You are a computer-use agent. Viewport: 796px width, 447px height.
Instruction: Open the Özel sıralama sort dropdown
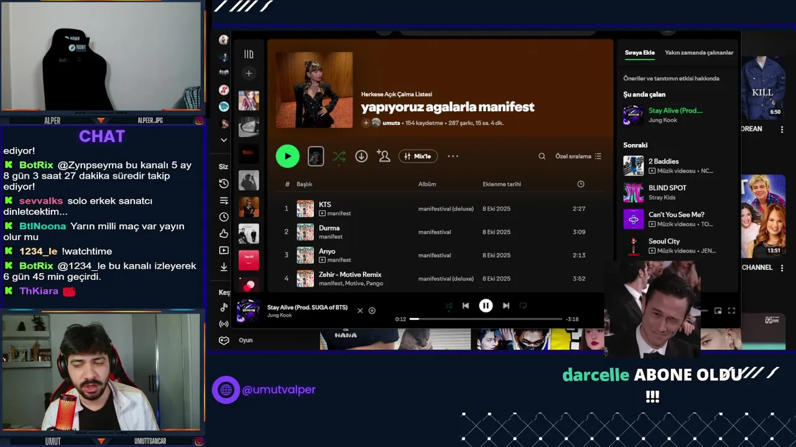578,156
